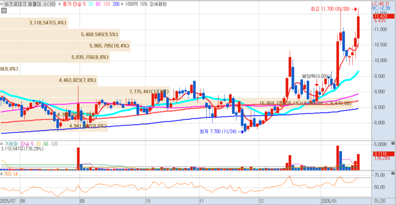The image size is (396, 205).
Task: Click the 75.00 RSI axis label
Action: 380,175
